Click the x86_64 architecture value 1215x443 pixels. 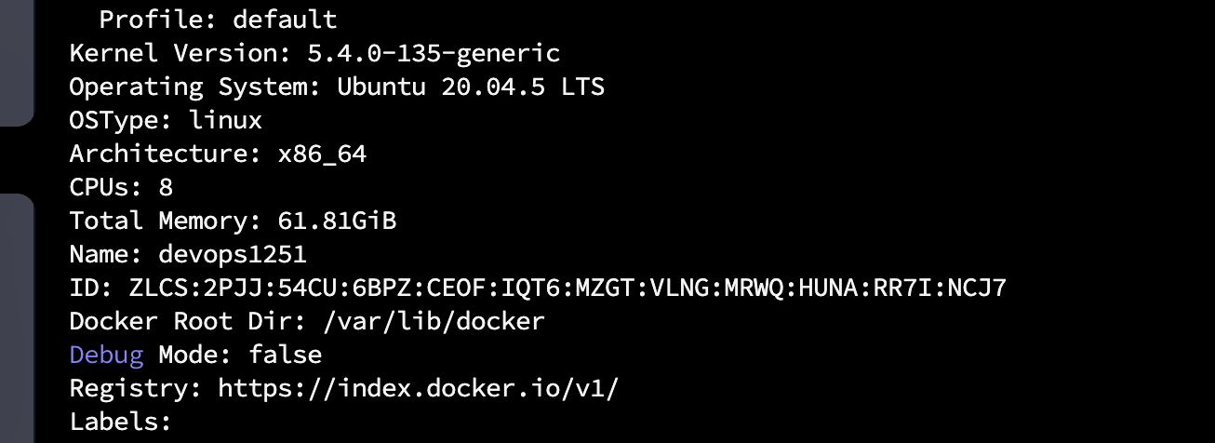click(x=322, y=154)
